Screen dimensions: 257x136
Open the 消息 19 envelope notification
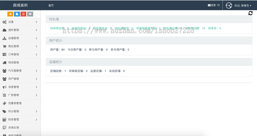pos(214,5)
